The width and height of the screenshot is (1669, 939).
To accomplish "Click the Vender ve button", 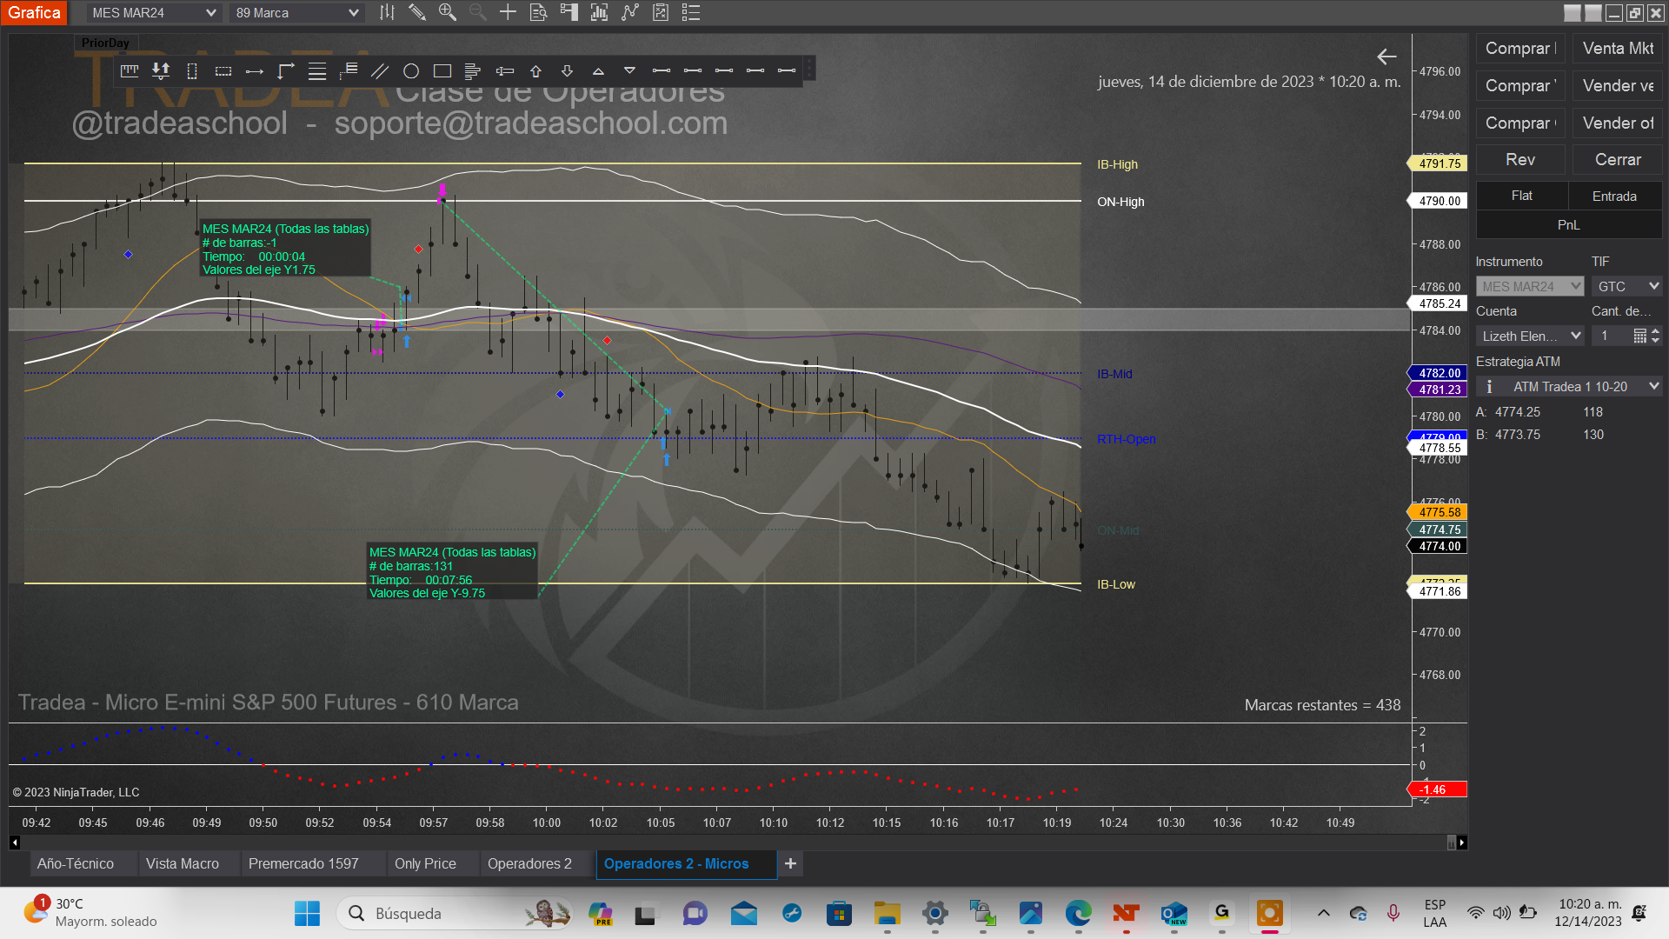I will click(1617, 86).
